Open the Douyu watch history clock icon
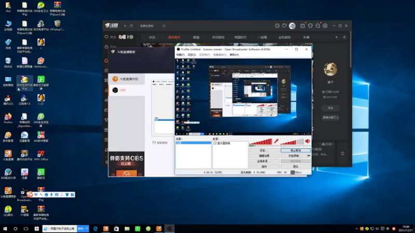Screen dimensions: 415x233 tap(277, 25)
